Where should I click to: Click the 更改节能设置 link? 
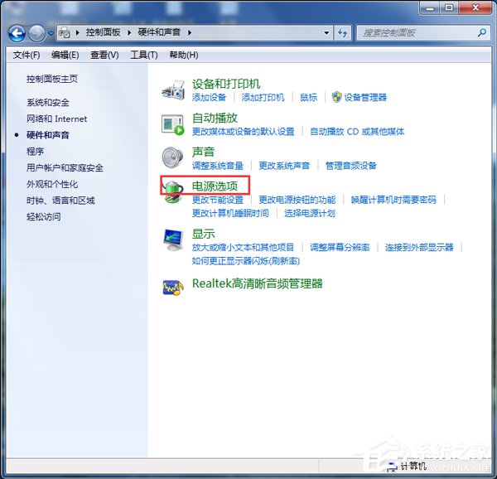[x=217, y=200]
